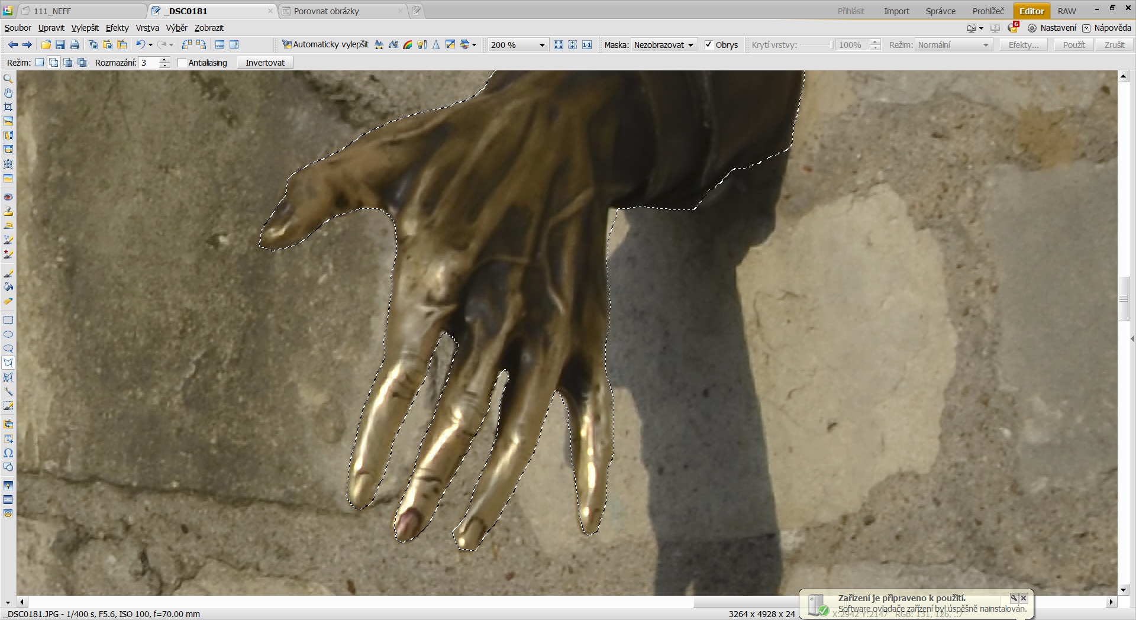Uncheck the Obrys checkbox
The height and width of the screenshot is (620, 1136).
708,45
